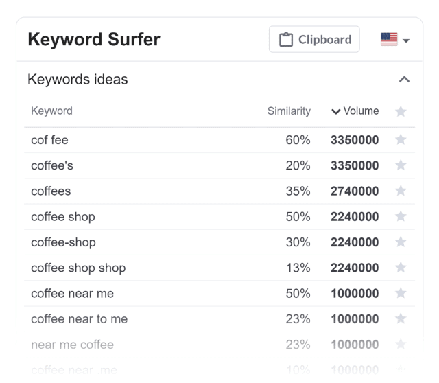Collapse the Keywords ideas section
Viewport: 439px width, 383px height.
404,80
